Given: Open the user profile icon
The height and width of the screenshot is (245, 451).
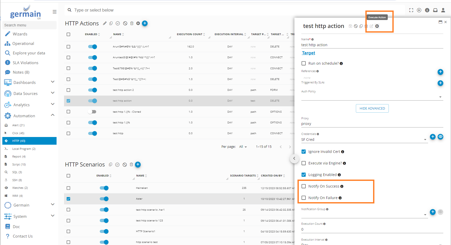Looking at the screenshot, I should pos(443,10).
